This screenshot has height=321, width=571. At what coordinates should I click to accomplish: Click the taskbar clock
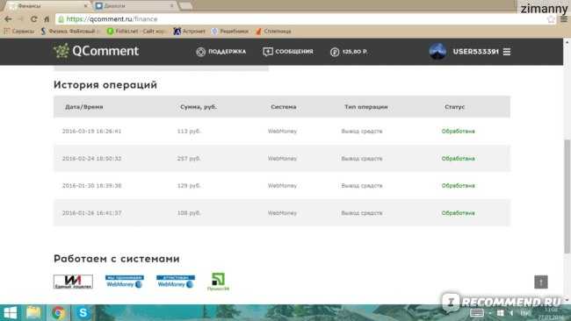click(552, 313)
